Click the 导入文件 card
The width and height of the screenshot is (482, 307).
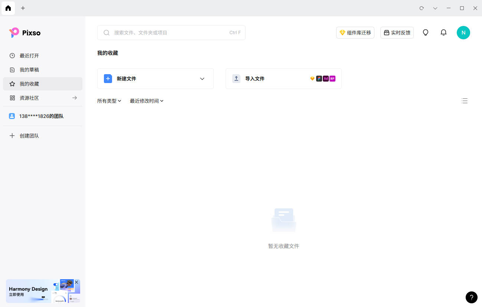(283, 79)
